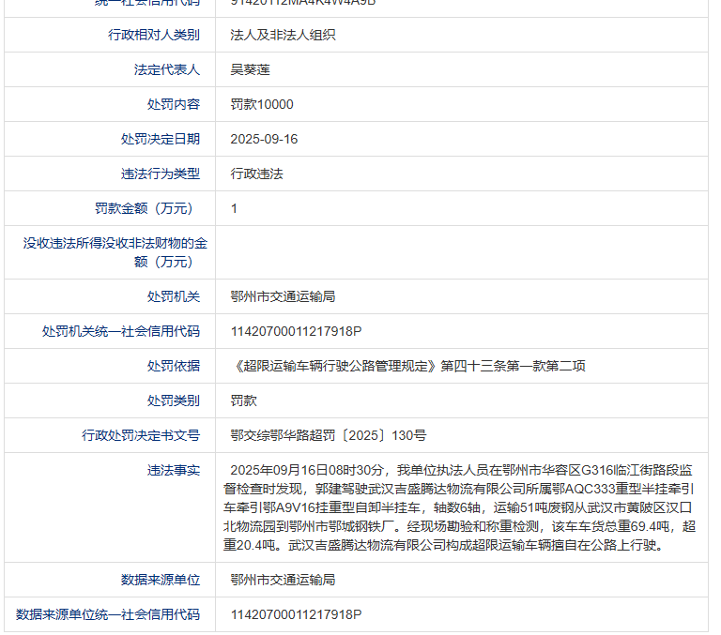The width and height of the screenshot is (721, 635).
Task: Click credit code in 数据来源单位统一社会信用代码 row
Action: (x=296, y=614)
